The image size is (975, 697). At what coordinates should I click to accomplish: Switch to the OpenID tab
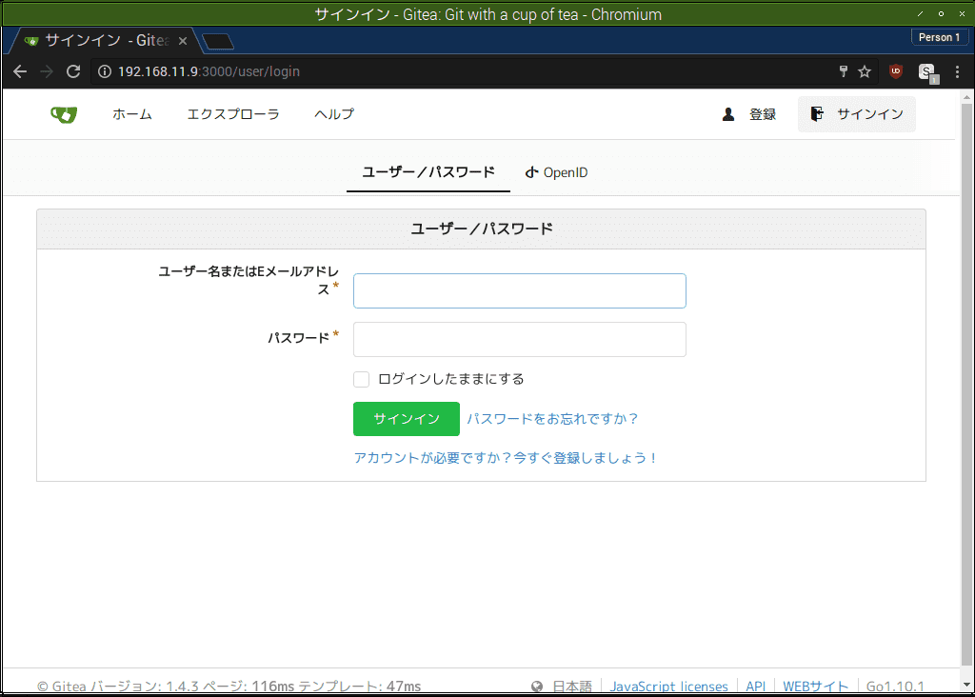click(x=556, y=172)
